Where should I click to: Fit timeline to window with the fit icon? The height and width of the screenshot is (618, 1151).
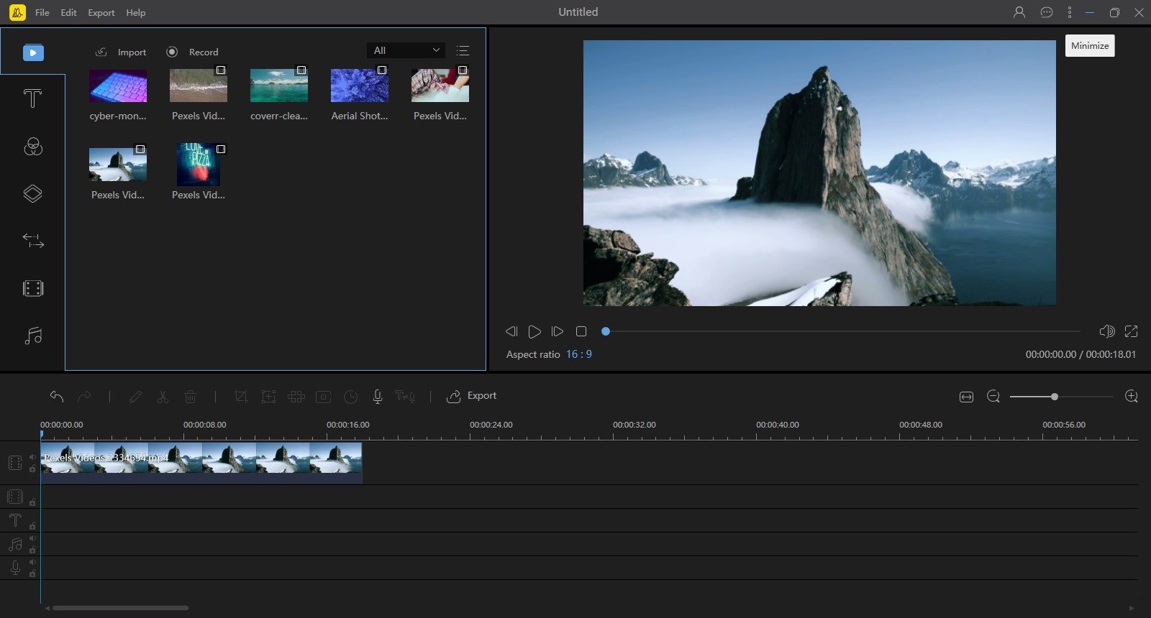coord(966,397)
